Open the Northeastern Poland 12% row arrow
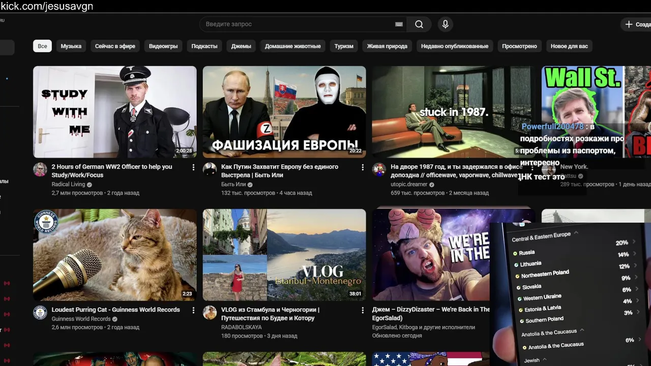The height and width of the screenshot is (366, 651). 636,265
